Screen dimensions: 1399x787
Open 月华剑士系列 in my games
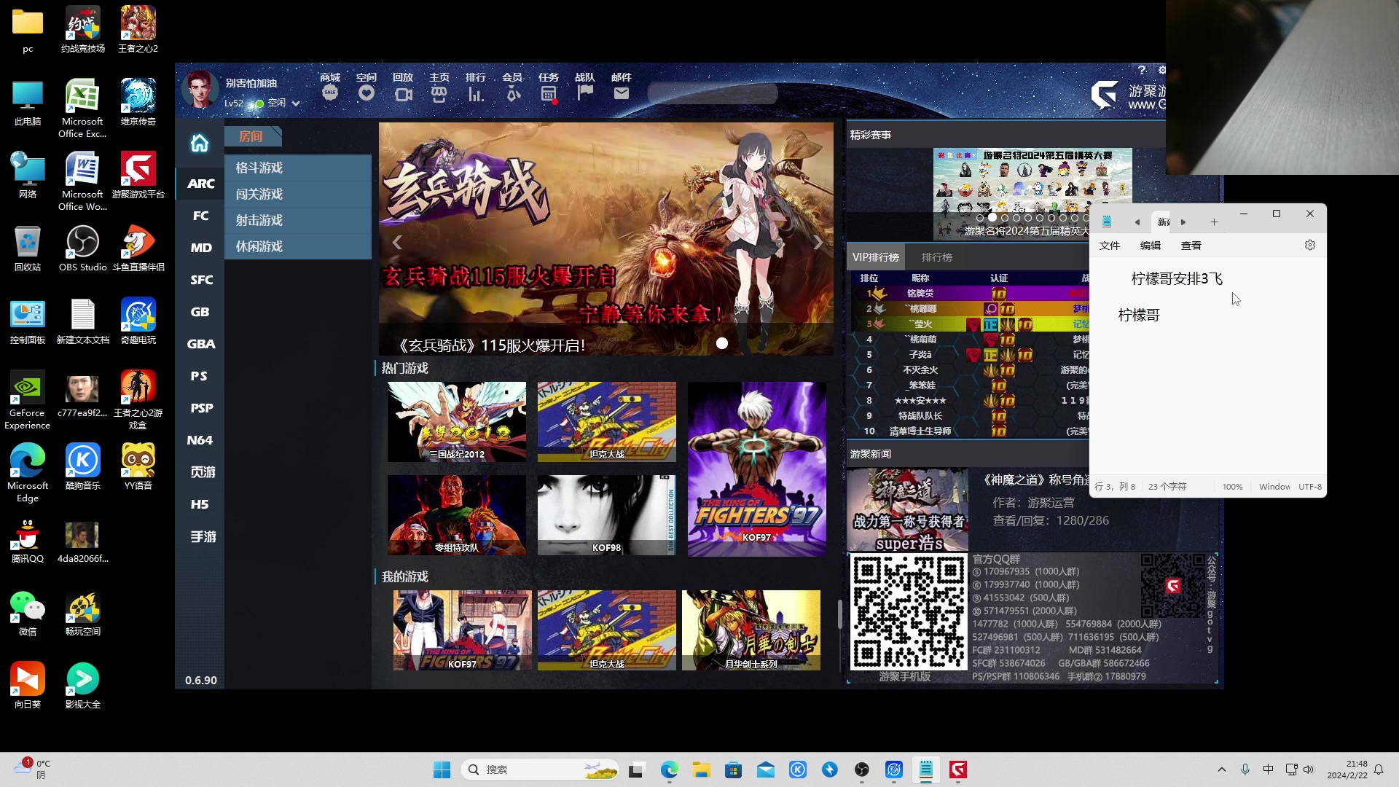pos(751,630)
